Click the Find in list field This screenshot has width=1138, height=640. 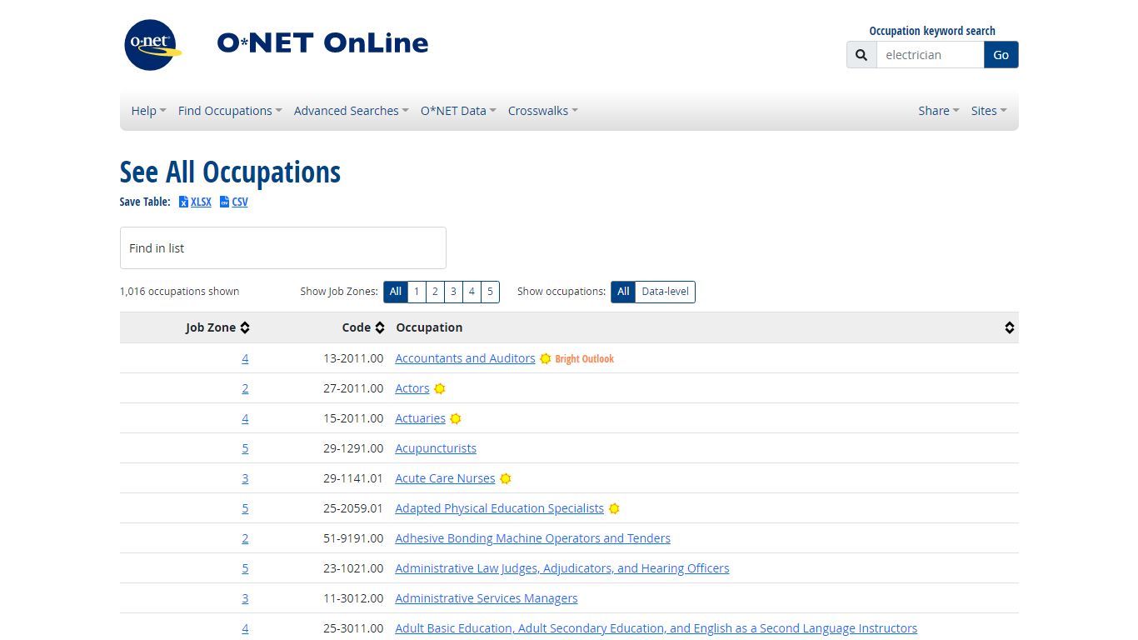(283, 247)
